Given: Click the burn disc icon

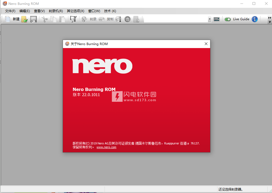Looking at the screenshot, I should click(x=84, y=19).
